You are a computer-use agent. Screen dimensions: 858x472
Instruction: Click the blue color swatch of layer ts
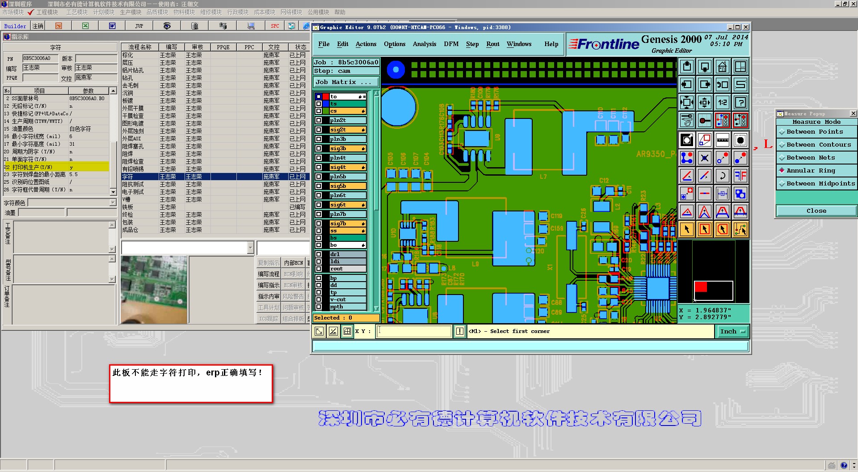coord(326,104)
